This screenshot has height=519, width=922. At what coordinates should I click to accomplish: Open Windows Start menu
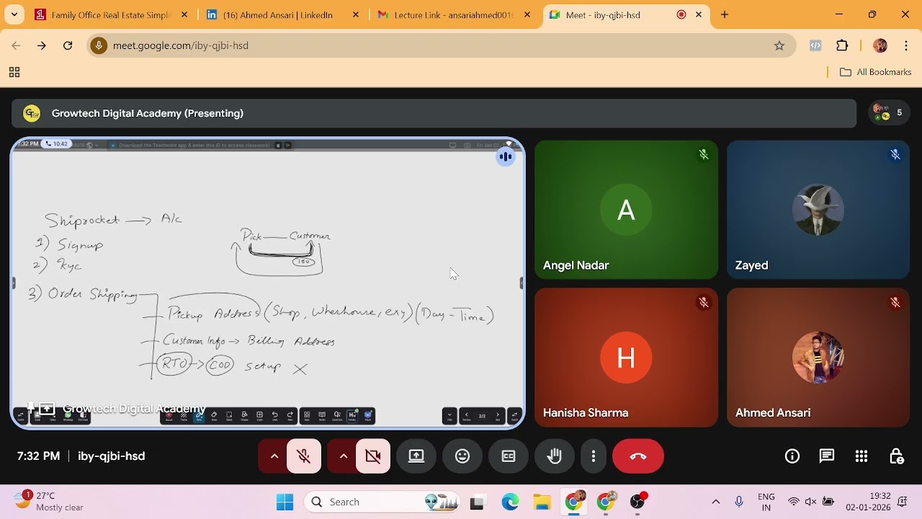coord(285,502)
